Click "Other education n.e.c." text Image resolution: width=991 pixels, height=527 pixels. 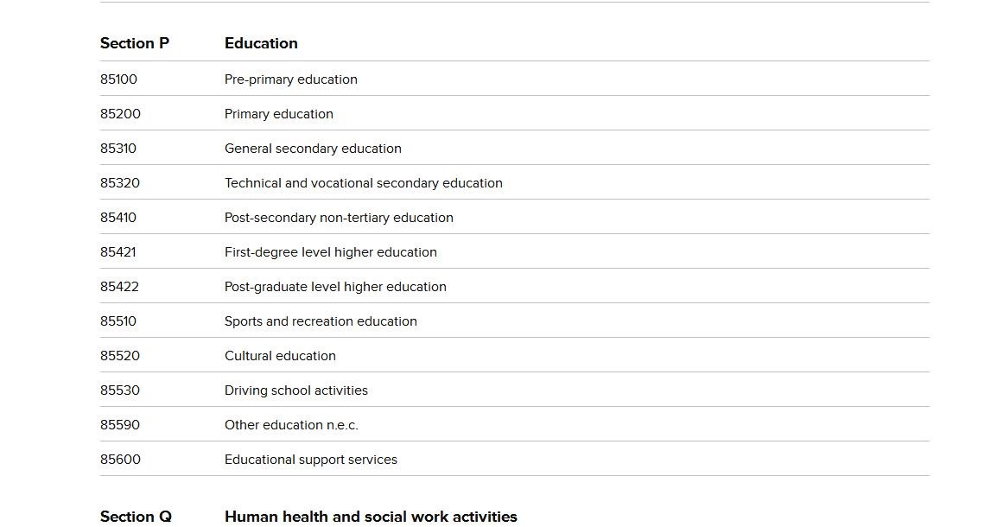click(291, 425)
